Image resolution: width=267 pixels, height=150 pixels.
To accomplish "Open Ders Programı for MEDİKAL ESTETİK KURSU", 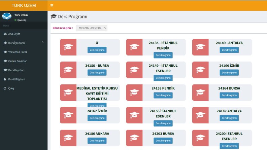I will tap(97, 105).
